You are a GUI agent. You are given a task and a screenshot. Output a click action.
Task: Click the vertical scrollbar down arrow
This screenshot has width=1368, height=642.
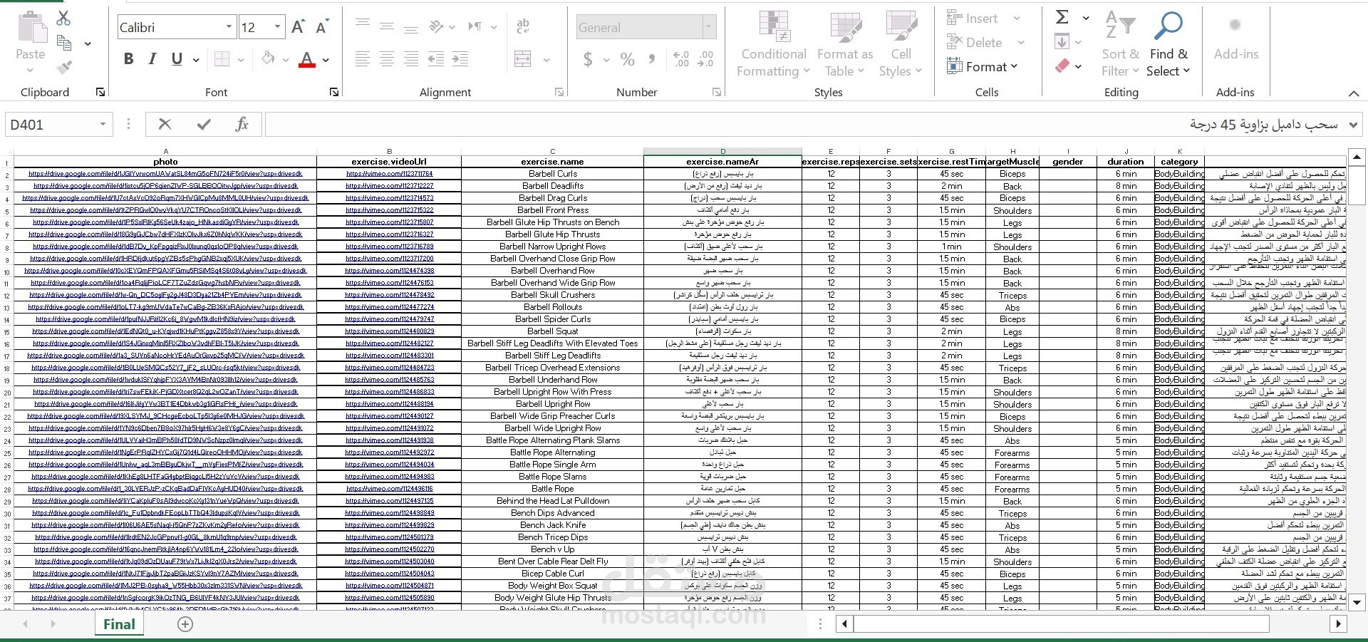click(x=1357, y=603)
